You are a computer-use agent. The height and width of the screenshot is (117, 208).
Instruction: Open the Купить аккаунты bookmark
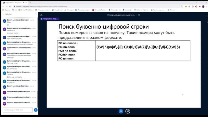coord(158,10)
